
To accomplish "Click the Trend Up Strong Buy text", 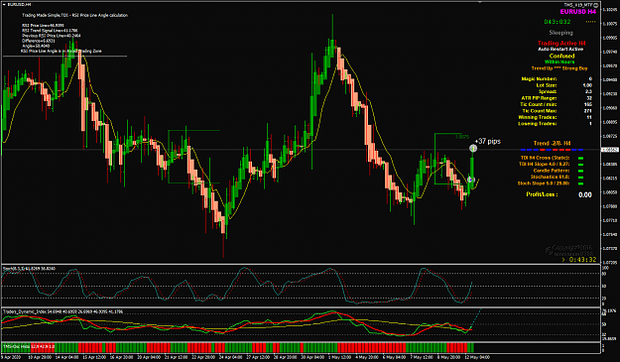I will tap(559, 68).
